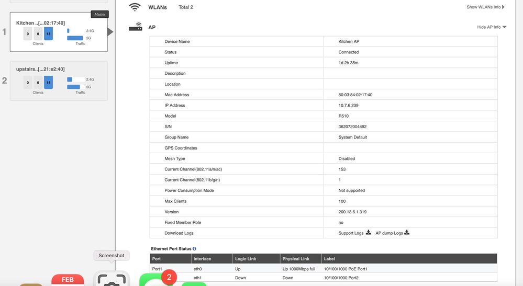Click the Support Logs link
523x286 pixels.
351,233
